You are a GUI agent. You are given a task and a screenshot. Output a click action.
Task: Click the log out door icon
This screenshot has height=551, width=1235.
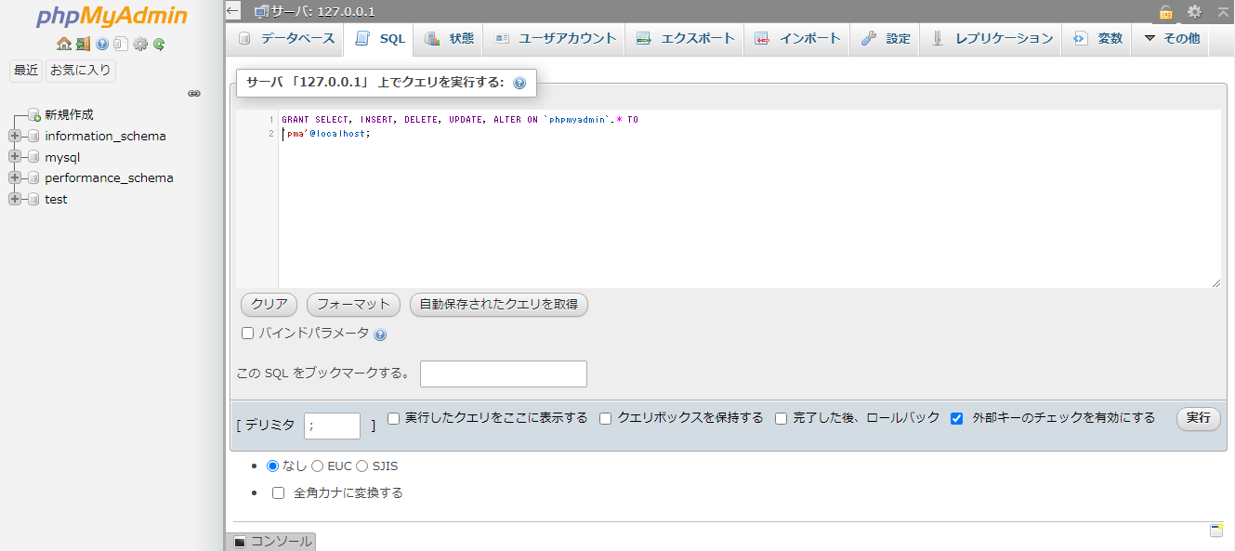(x=83, y=44)
